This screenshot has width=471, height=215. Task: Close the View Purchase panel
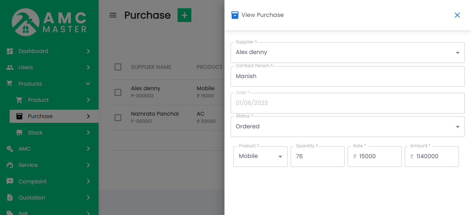coord(457,15)
